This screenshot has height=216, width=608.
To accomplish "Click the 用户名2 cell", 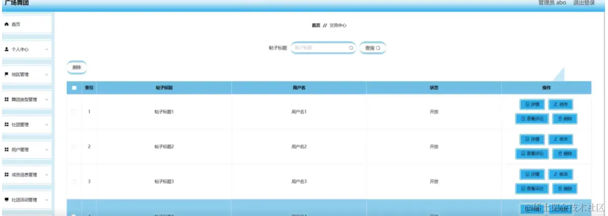I will click(299, 146).
